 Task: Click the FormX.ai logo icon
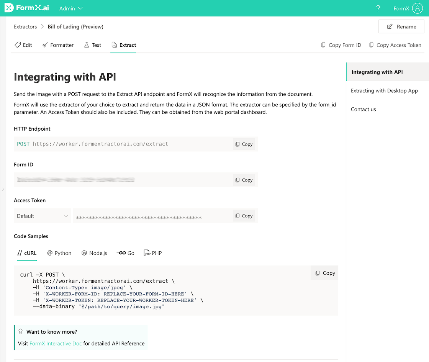point(9,8)
